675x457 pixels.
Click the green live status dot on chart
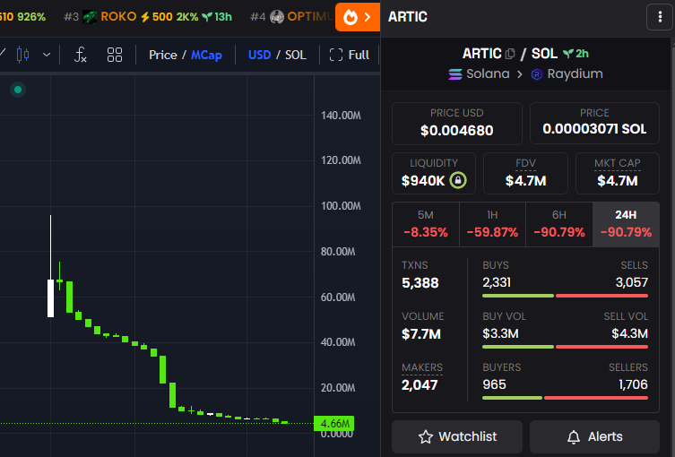[18, 90]
